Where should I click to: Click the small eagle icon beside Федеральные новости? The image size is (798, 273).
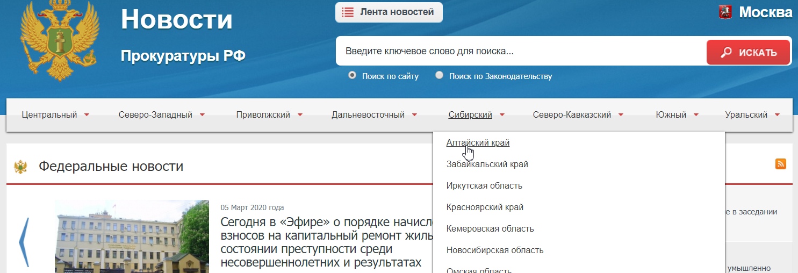(20, 167)
